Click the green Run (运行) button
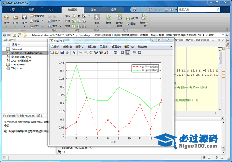The height and width of the screenshot is (162, 232). (x=109, y=17)
